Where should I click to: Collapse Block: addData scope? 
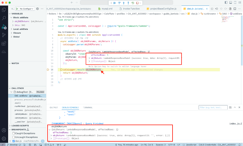pyautogui.click(x=12, y=17)
